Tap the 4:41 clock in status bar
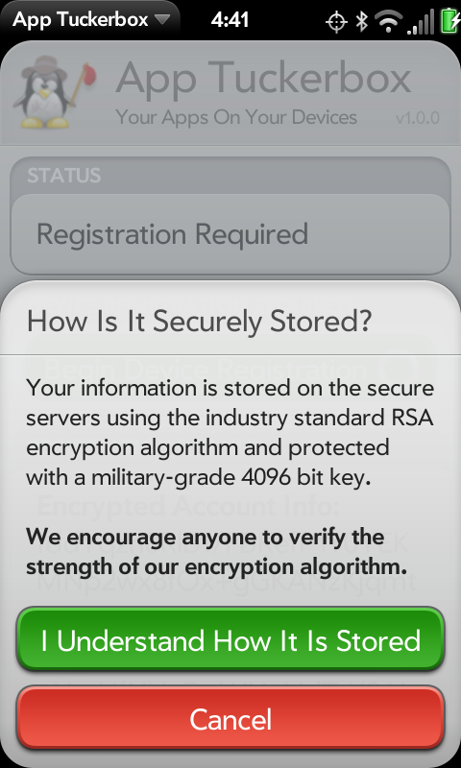Screen dimensions: 461x768 (x=230, y=20)
